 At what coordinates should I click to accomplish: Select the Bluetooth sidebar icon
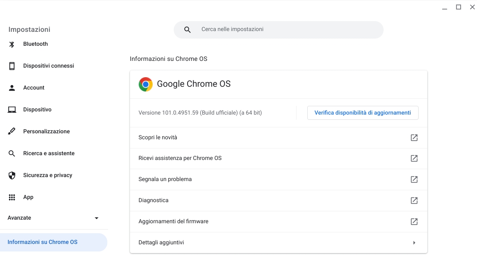12,44
